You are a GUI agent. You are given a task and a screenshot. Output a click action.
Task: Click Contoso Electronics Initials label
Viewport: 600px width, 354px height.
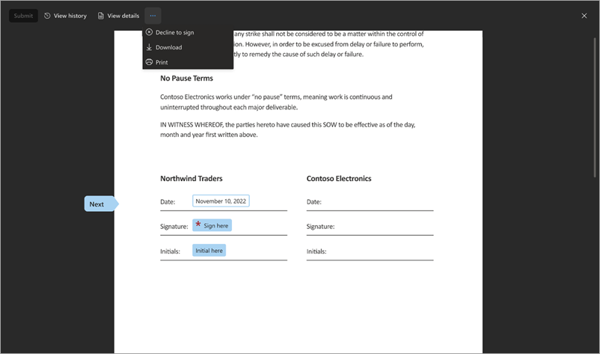(x=316, y=251)
